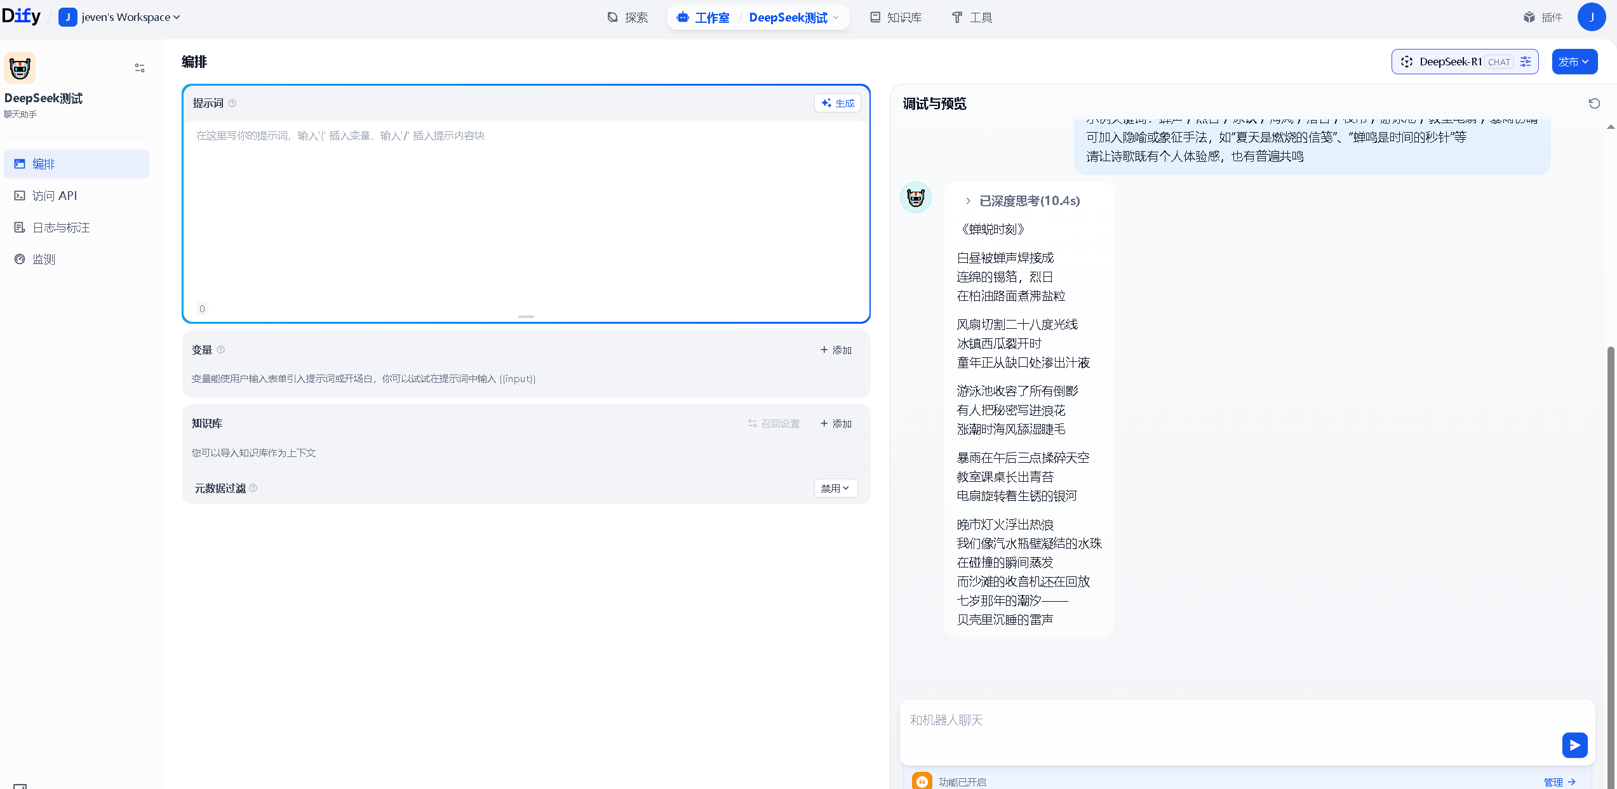
Task: Go to 访问 API sidebar item
Action: pos(55,196)
